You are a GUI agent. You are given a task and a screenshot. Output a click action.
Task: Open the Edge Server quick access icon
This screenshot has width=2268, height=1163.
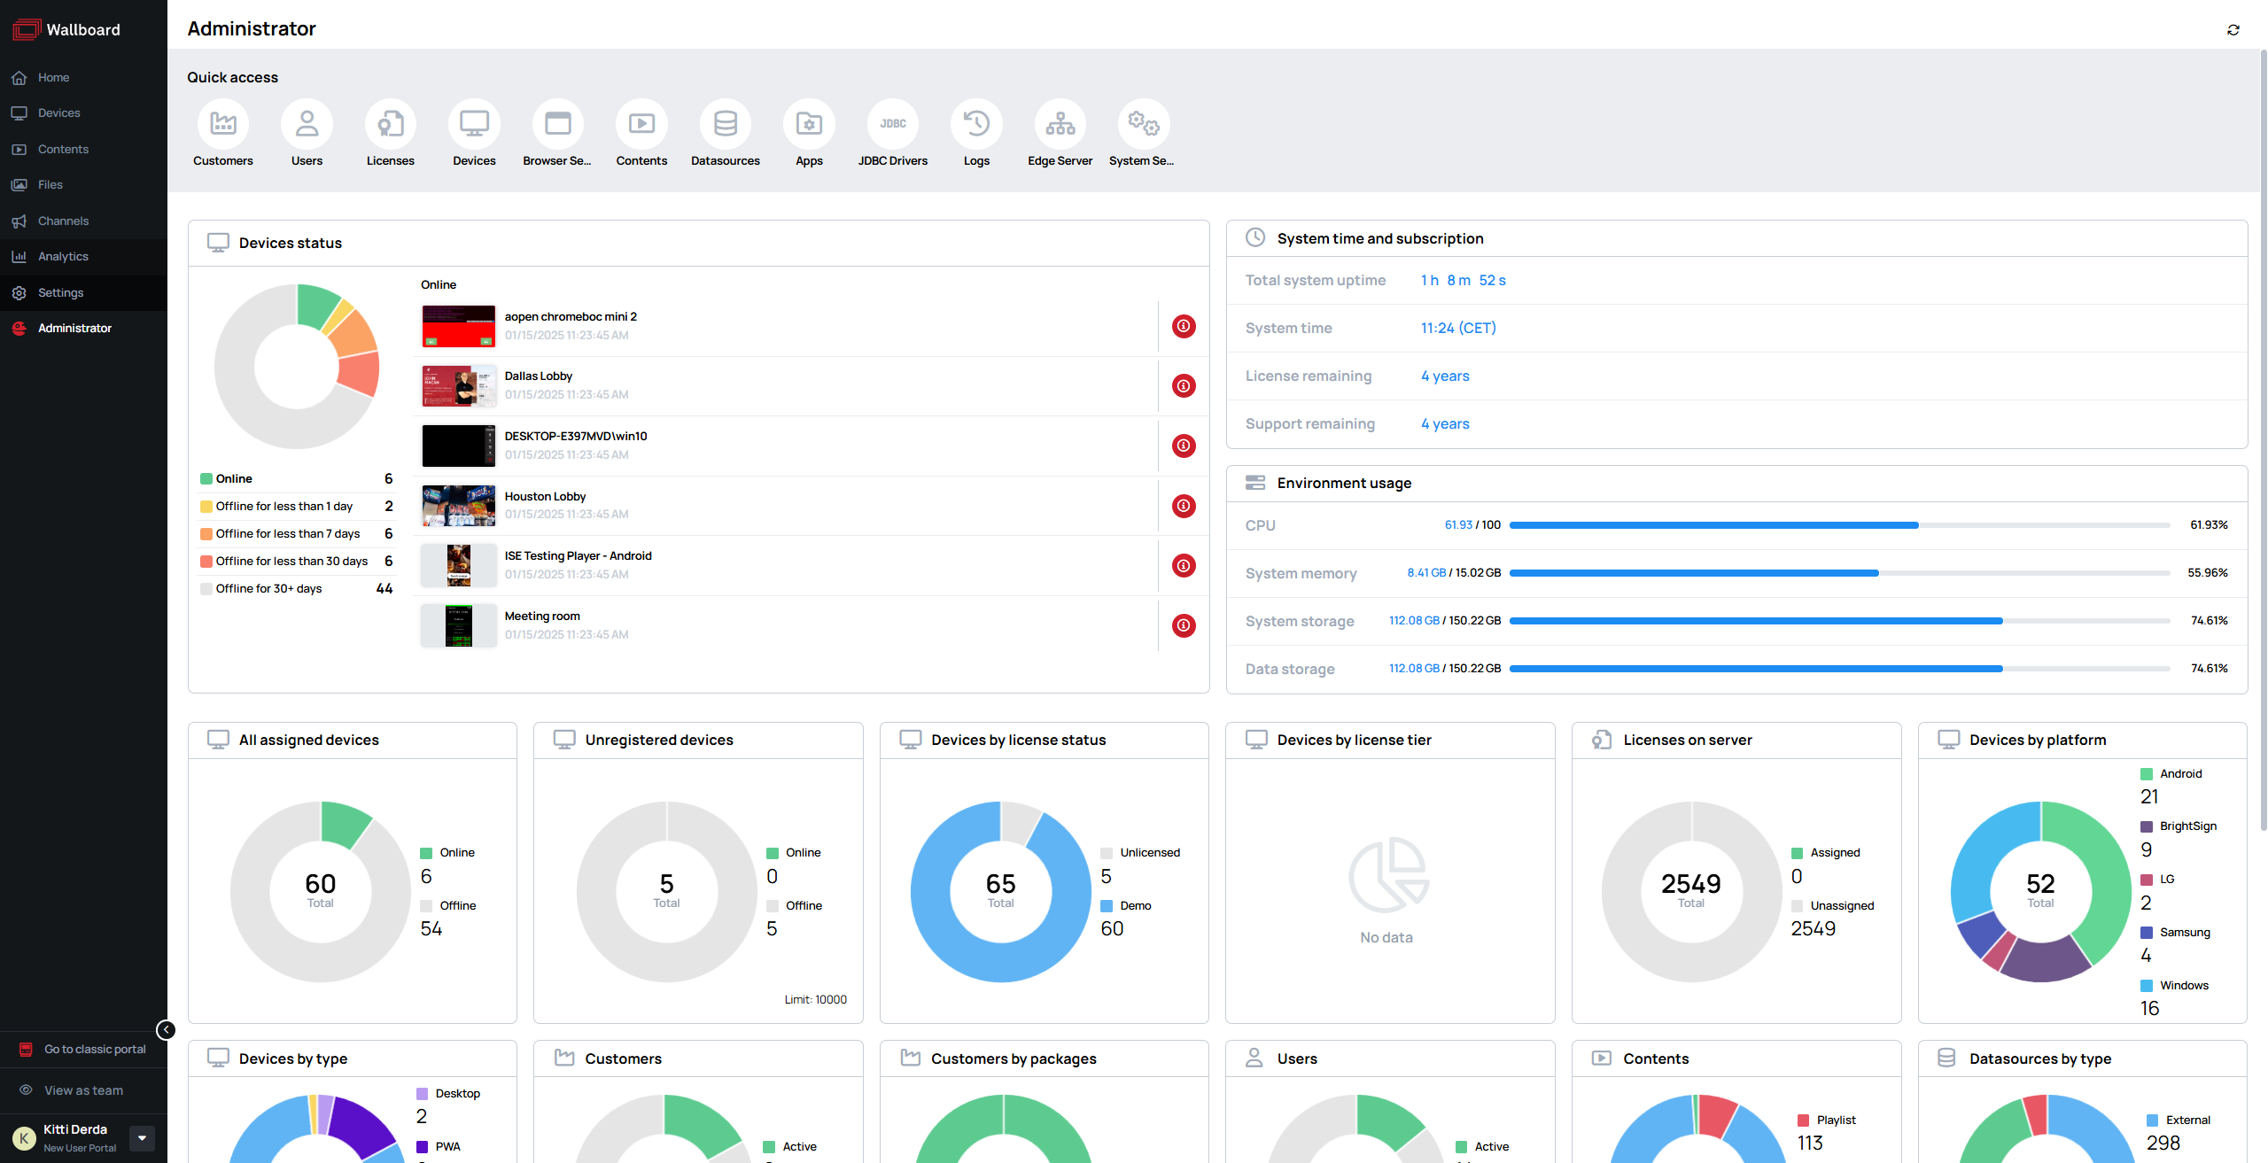point(1060,125)
